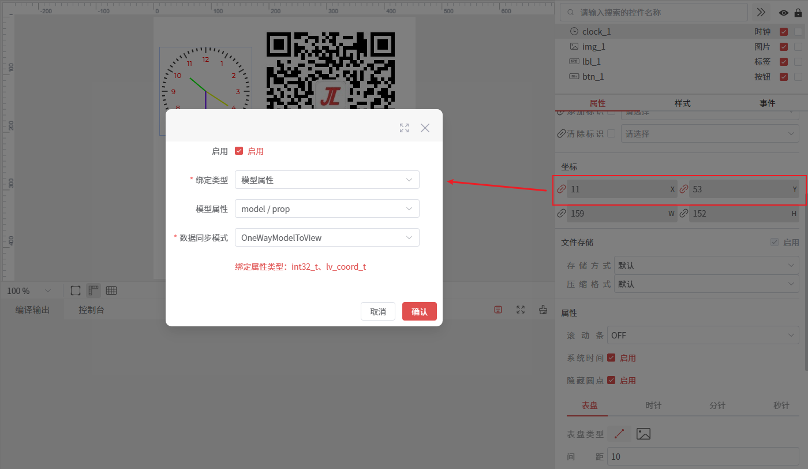Open 压缩格式 dropdown

pyautogui.click(x=706, y=284)
